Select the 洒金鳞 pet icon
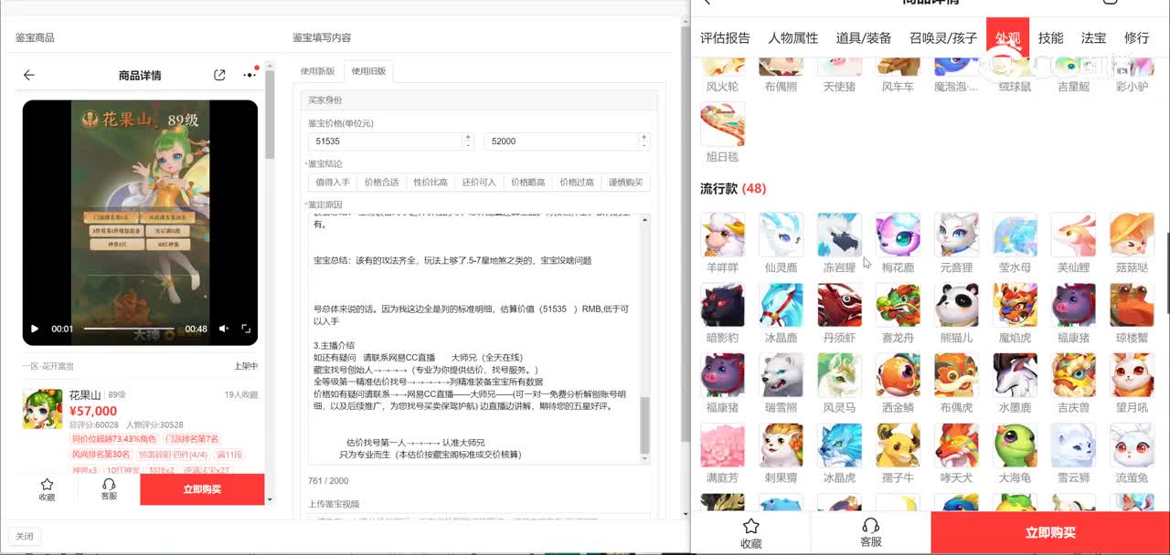Image resolution: width=1170 pixels, height=555 pixels. pos(898,375)
